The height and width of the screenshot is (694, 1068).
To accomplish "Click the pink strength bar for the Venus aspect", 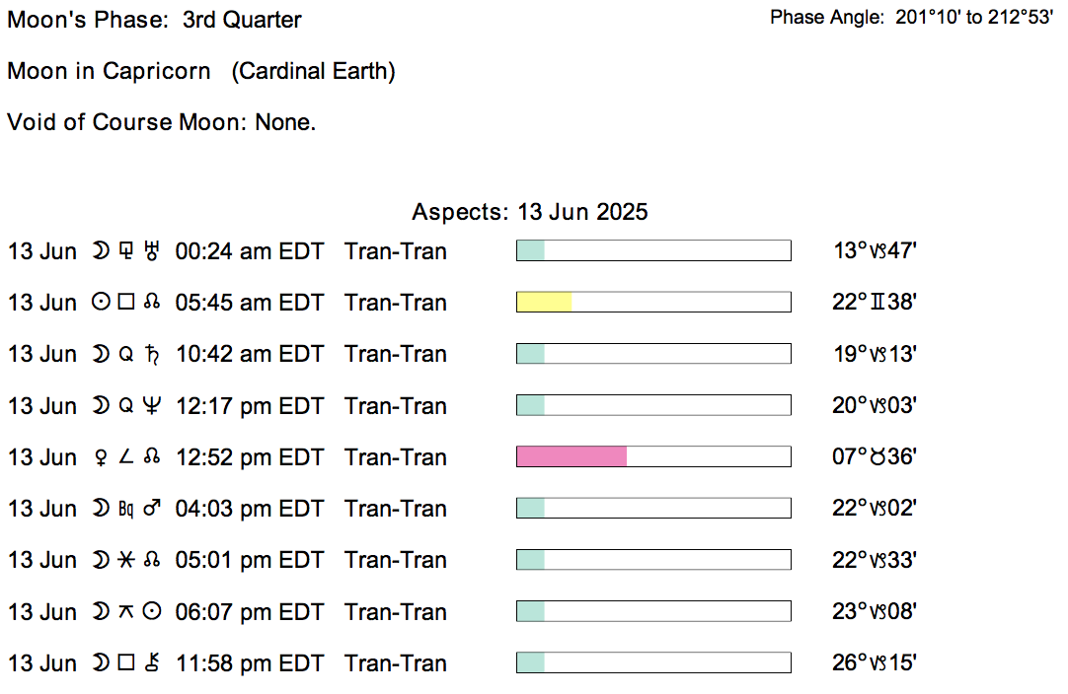I will click(x=572, y=457).
